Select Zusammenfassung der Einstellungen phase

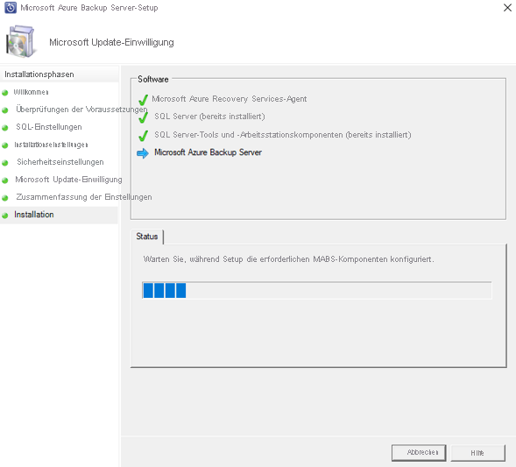point(84,197)
